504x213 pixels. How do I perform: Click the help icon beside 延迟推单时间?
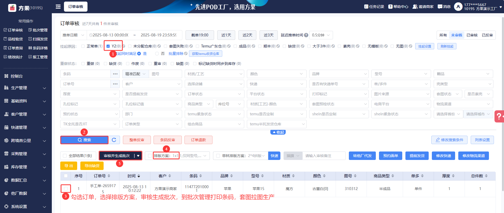click(x=306, y=35)
